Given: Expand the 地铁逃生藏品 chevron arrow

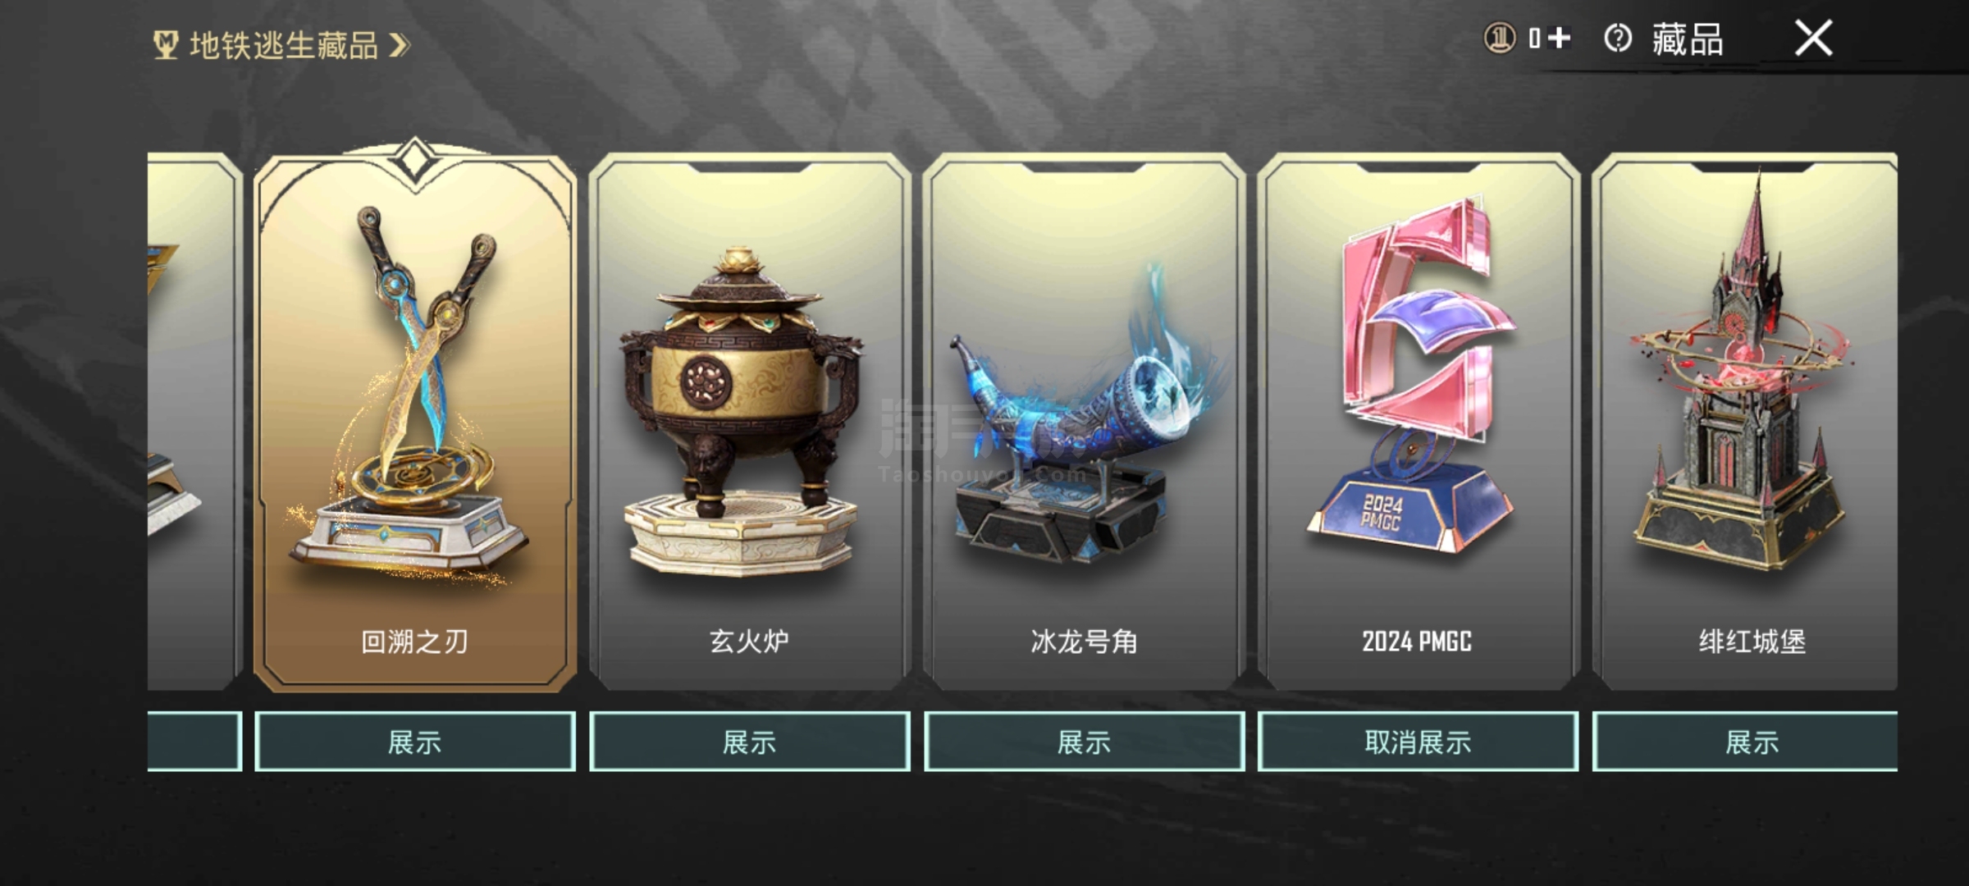Looking at the screenshot, I should coord(399,45).
